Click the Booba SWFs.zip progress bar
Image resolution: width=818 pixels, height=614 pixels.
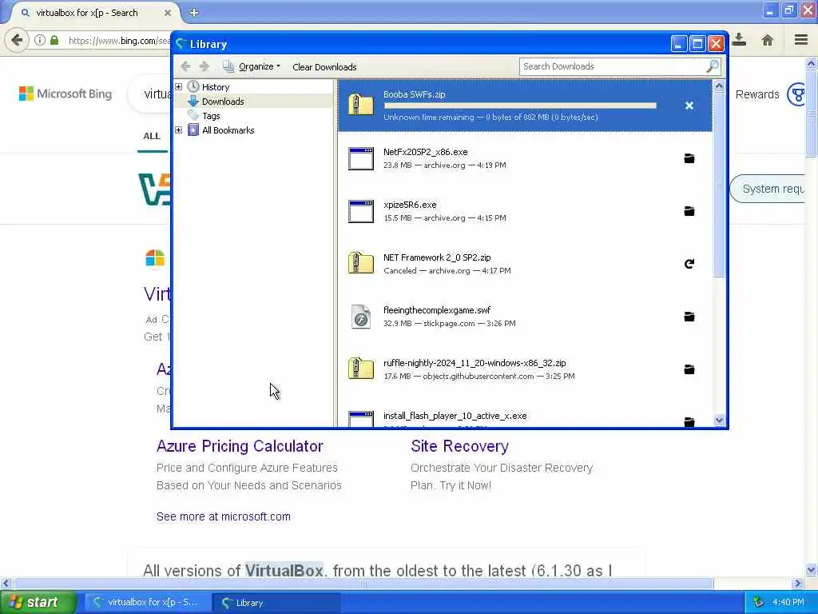pos(520,106)
